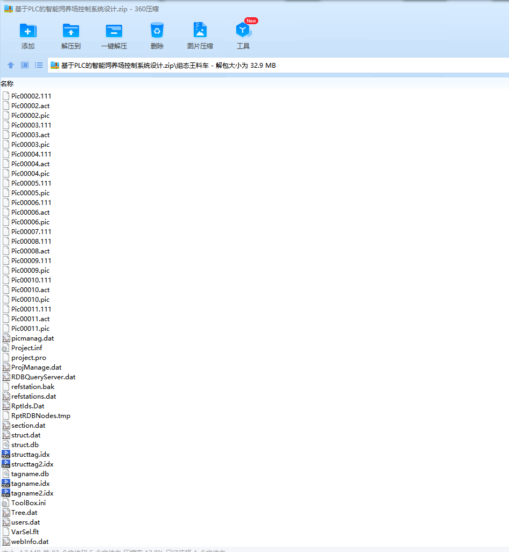Select file RptRDBNodes.tmp
The image size is (509, 552).
[36, 416]
